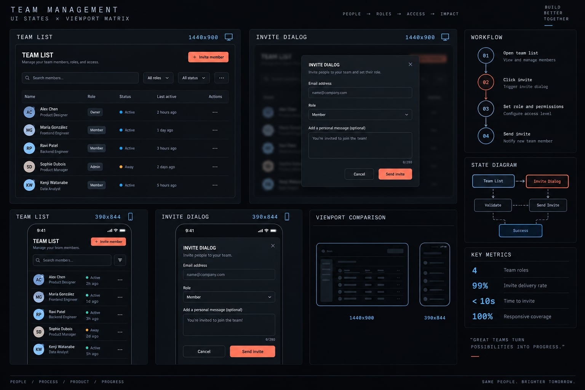The image size is (585, 390).
Task: Click the desktop monitor icon in Team List 1440x900 header
Action: (229, 37)
